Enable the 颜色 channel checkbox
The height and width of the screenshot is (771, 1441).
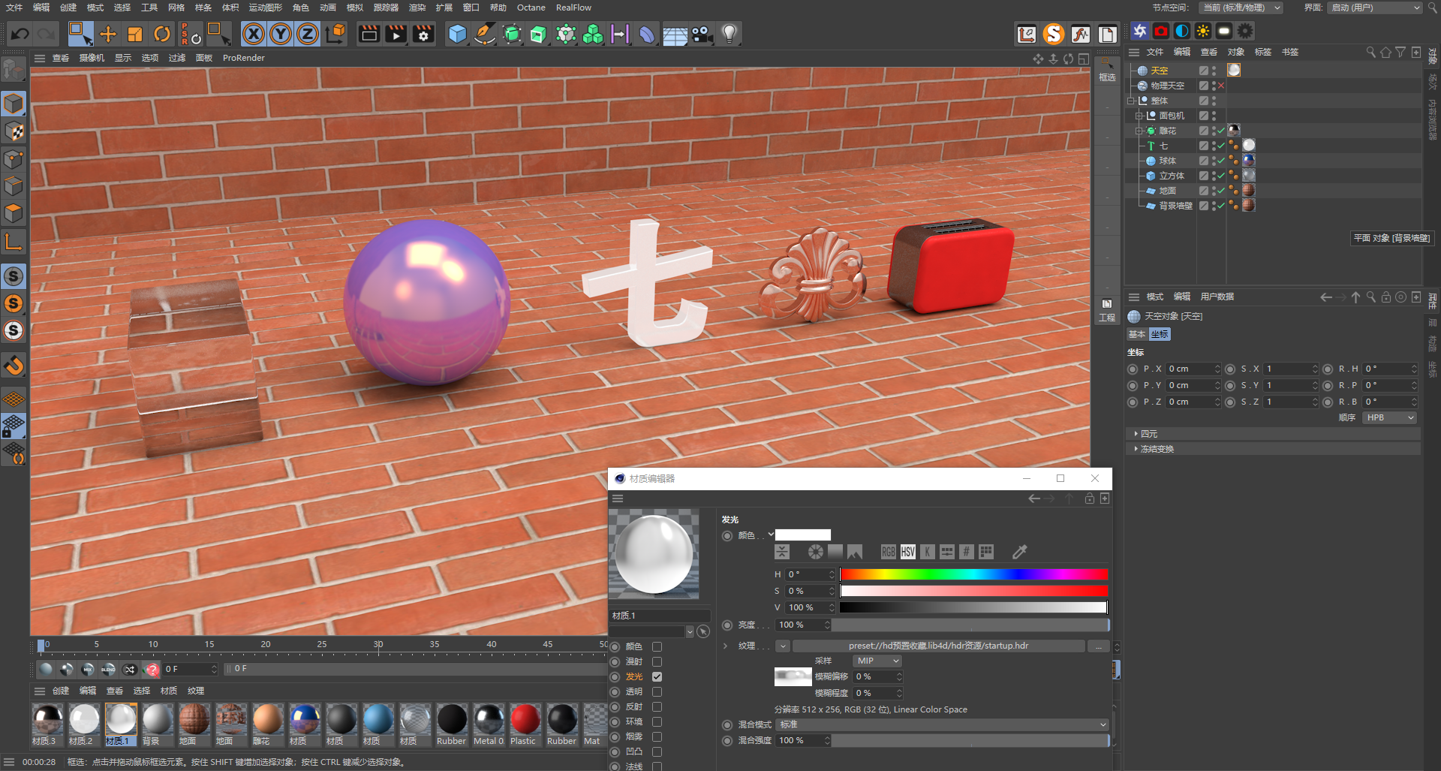coord(657,646)
